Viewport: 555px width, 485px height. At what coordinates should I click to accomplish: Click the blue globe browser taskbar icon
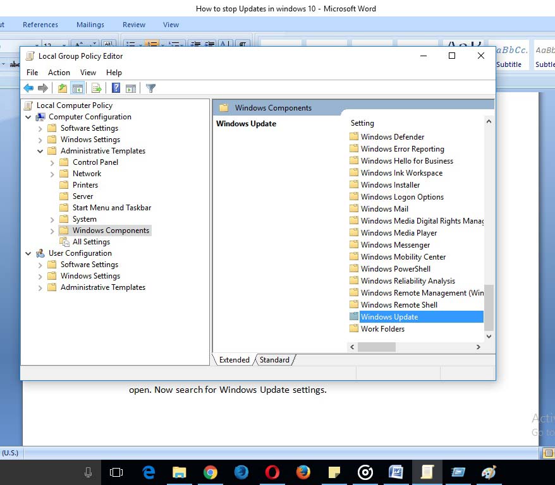click(x=241, y=472)
